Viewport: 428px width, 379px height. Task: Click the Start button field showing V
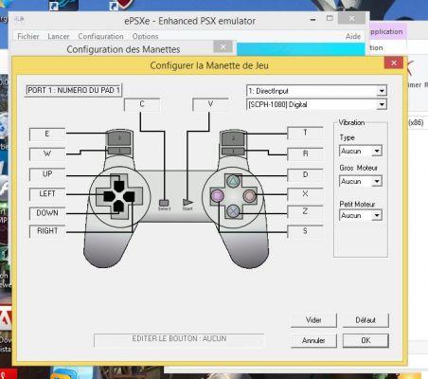point(210,104)
